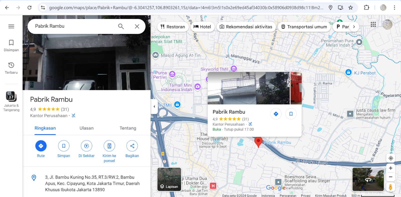Click the location pin icon in address bar
Screen dimensions: 401x197
331,7
